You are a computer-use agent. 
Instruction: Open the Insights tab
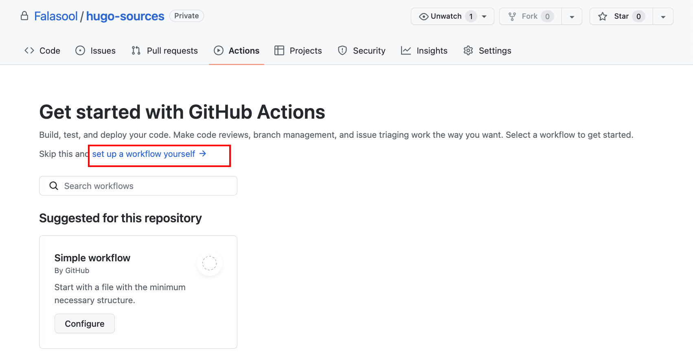(x=424, y=50)
